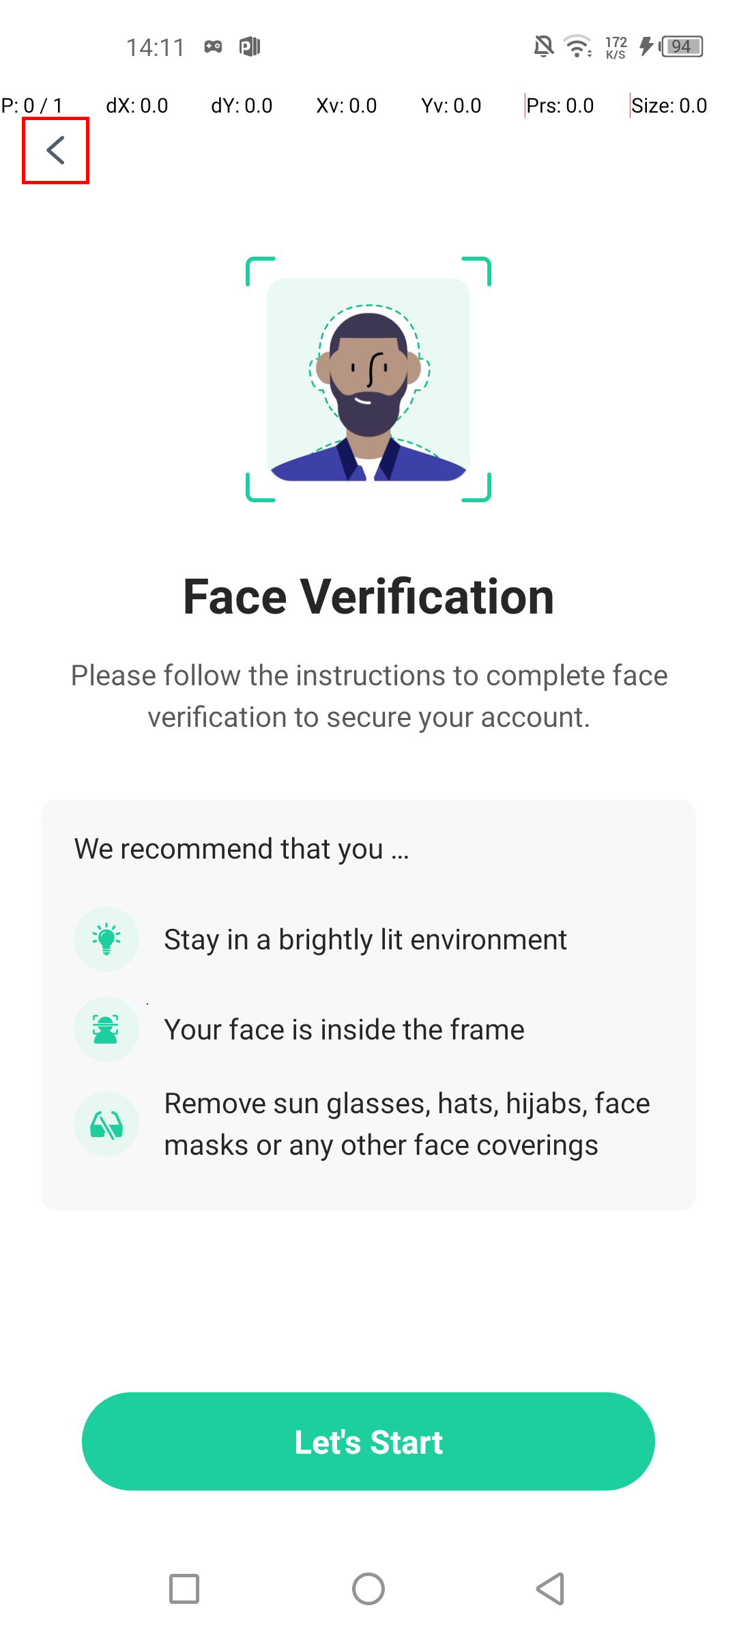Tap the clock showing 14:11
The image size is (737, 1638).
(x=156, y=47)
